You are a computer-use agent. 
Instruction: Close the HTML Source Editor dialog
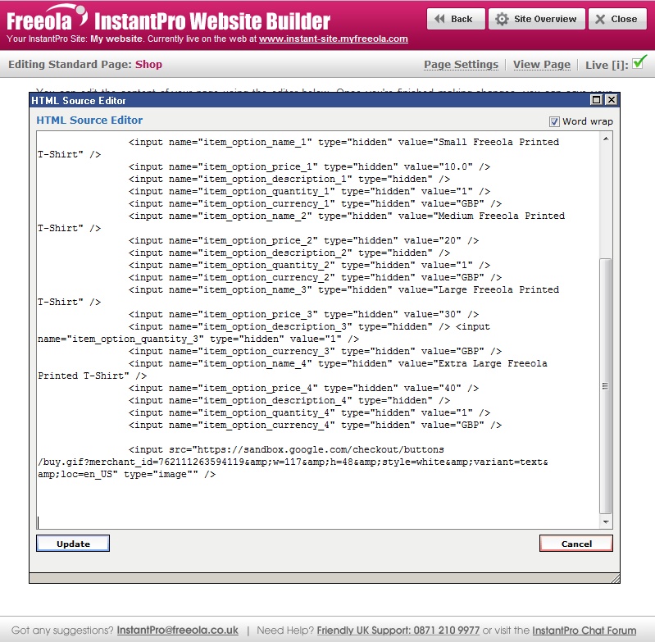pyautogui.click(x=611, y=100)
